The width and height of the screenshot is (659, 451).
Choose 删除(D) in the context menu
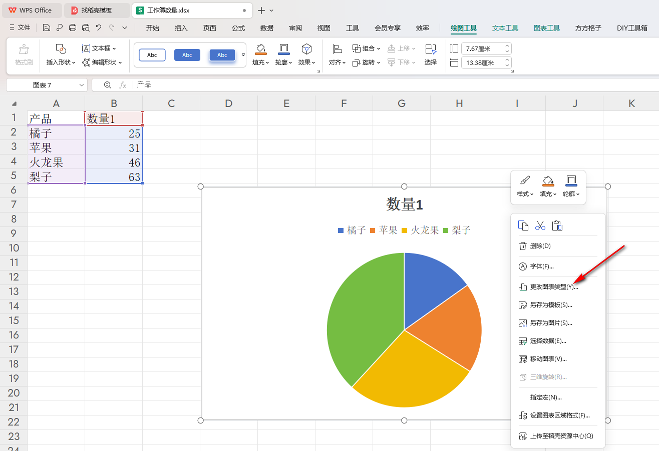pos(558,246)
